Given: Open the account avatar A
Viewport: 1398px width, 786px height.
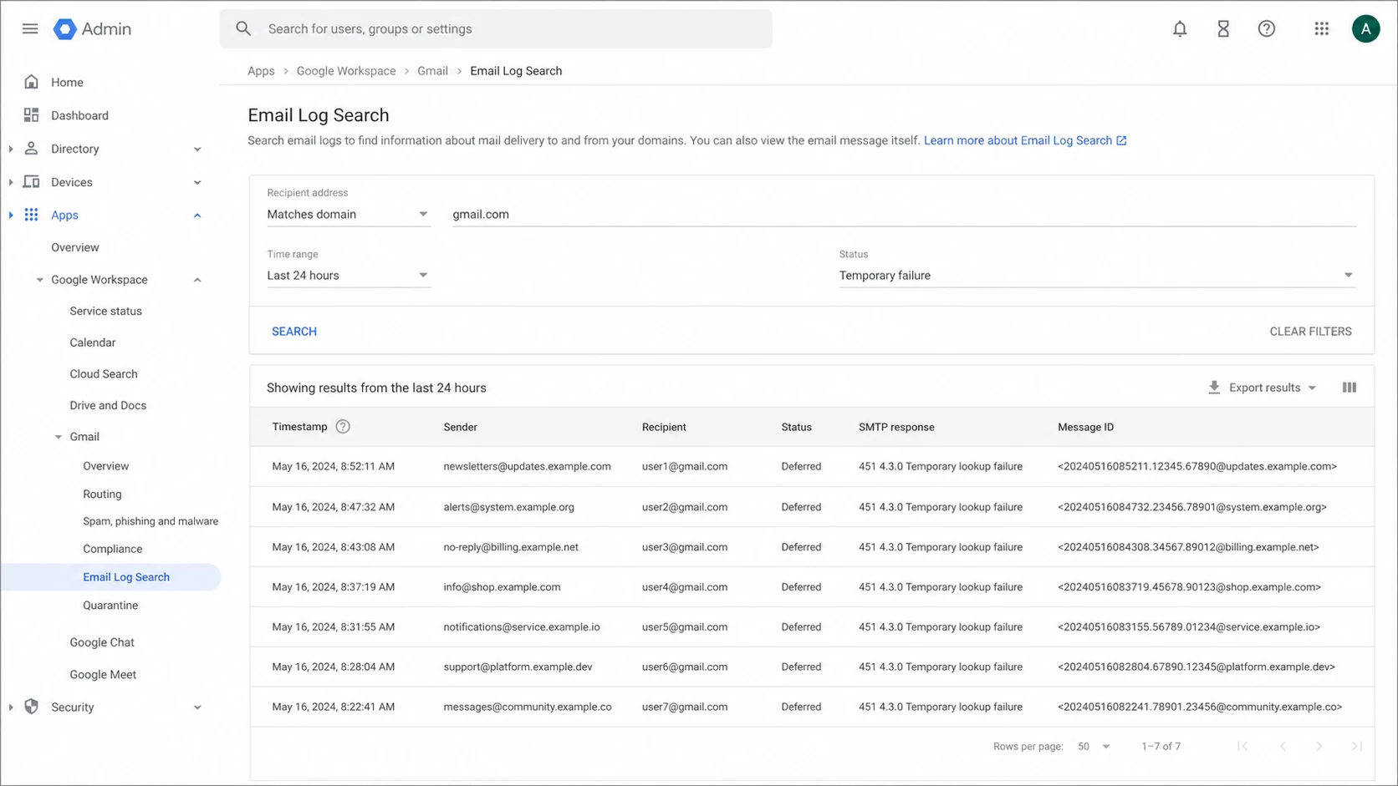Looking at the screenshot, I should (x=1365, y=28).
